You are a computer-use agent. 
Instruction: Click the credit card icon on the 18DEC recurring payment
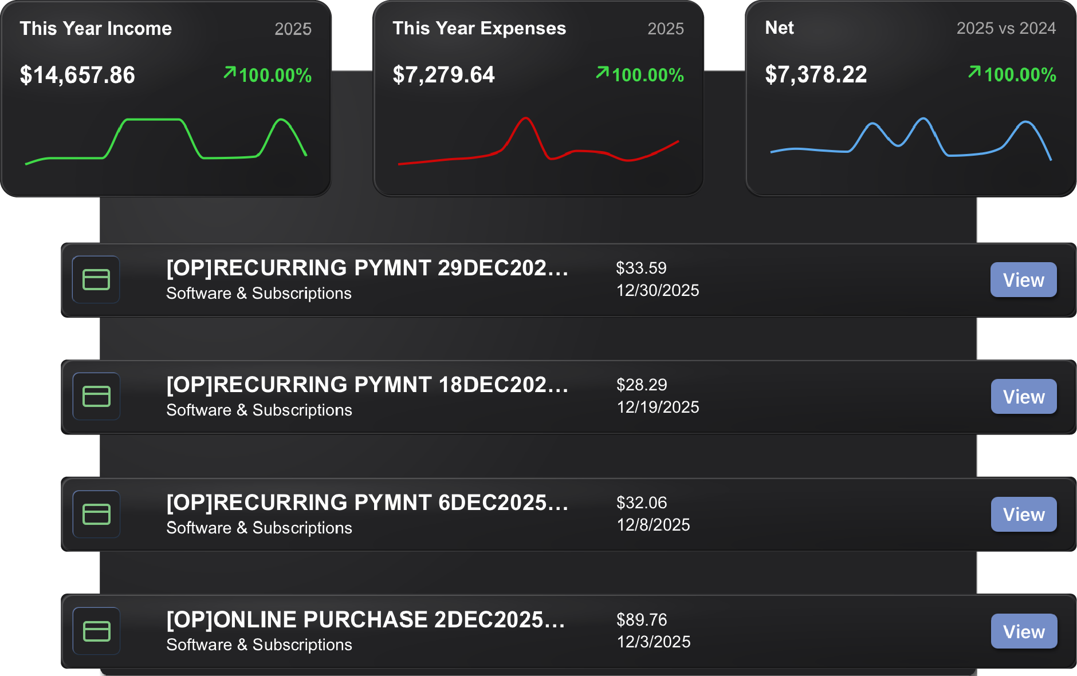click(96, 396)
